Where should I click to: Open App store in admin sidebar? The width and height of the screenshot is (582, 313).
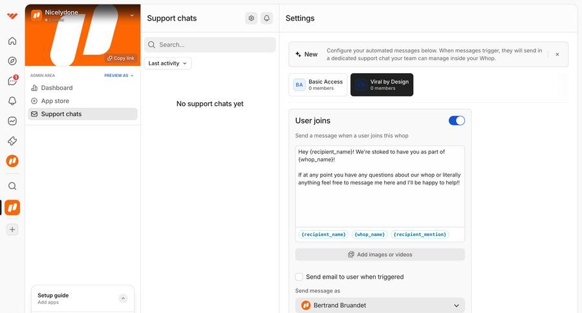coord(55,101)
